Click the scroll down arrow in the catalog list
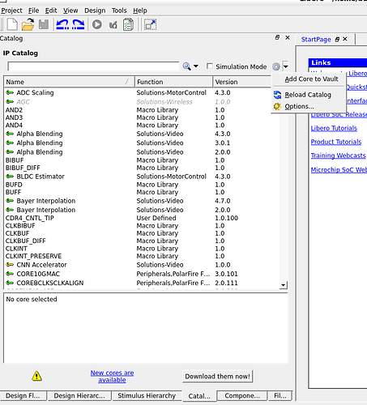 tap(283, 285)
